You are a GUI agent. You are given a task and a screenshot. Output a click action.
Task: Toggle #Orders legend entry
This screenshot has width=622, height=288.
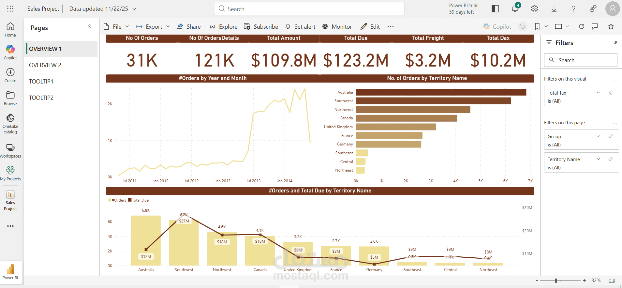coord(117,200)
